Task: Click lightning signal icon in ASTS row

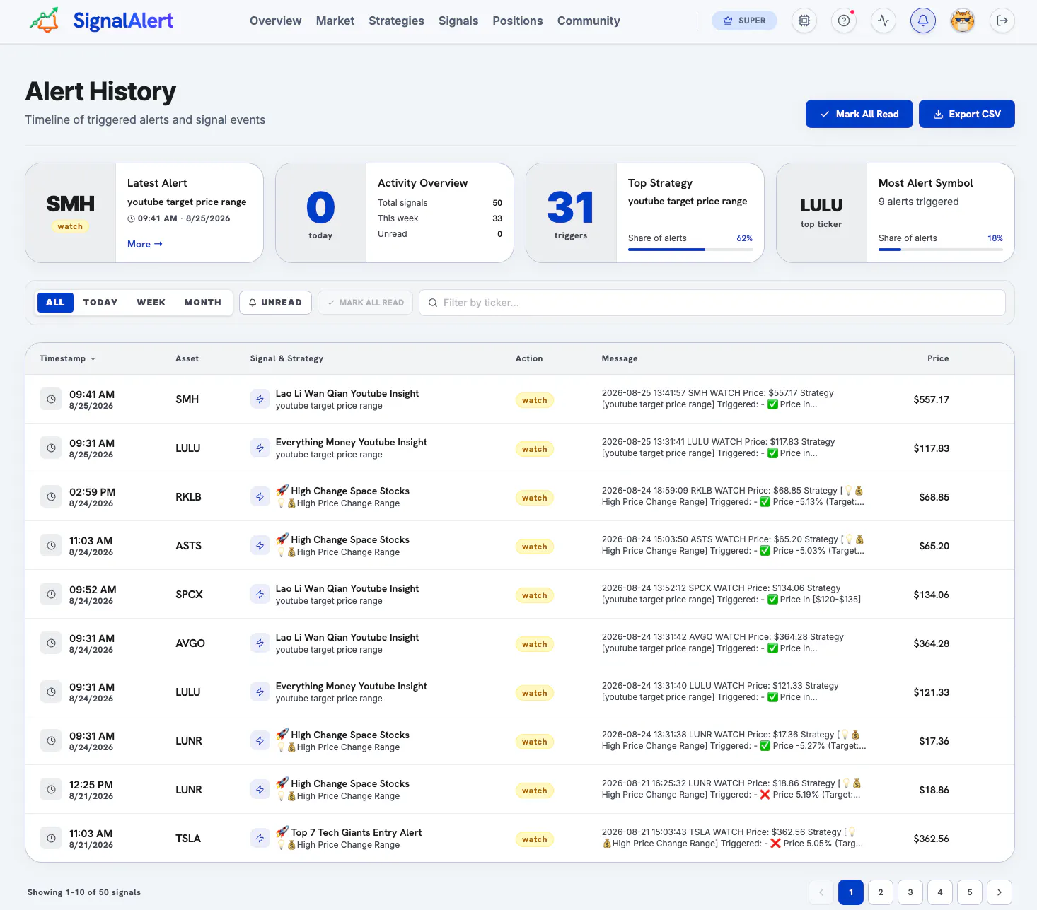Action: click(x=260, y=546)
